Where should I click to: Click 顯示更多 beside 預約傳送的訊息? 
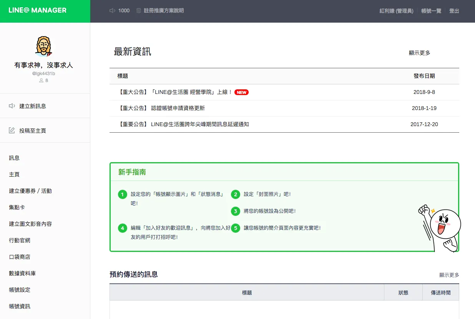click(x=449, y=275)
